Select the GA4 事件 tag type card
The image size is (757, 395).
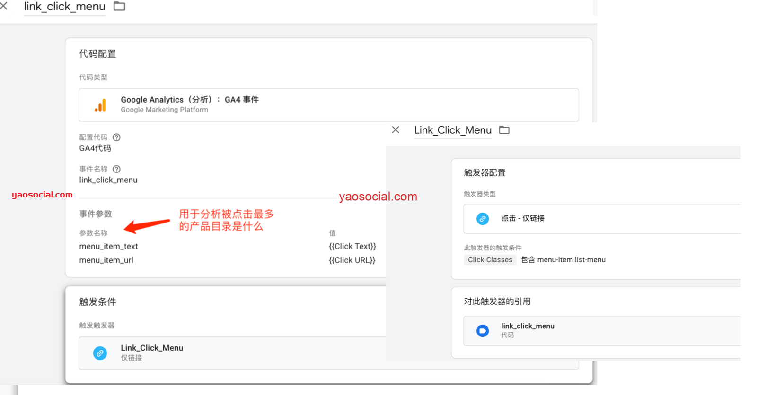point(328,105)
